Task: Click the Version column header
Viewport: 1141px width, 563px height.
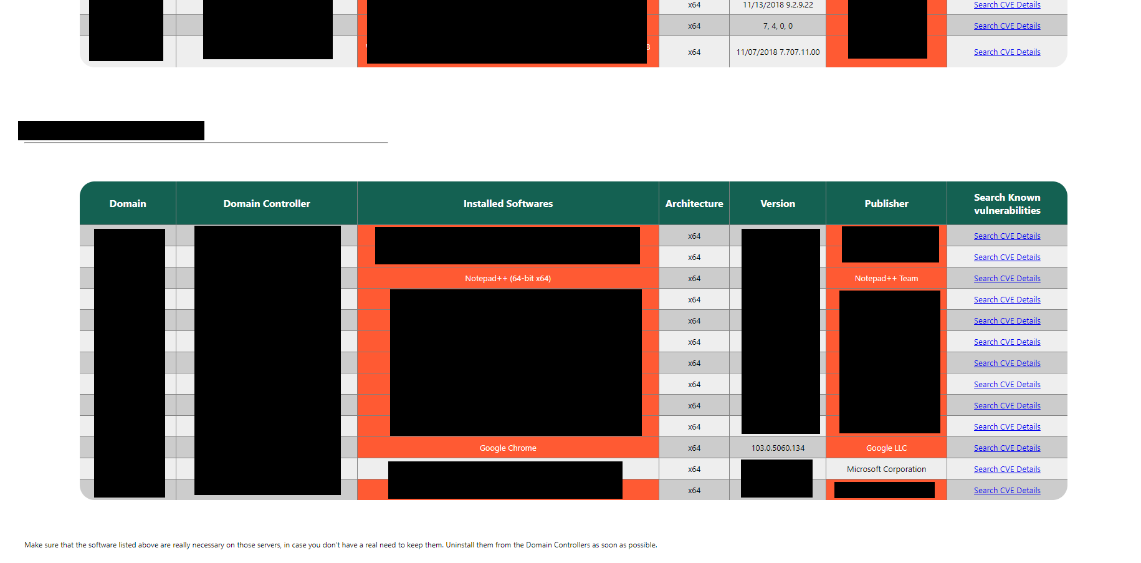Action: (778, 204)
